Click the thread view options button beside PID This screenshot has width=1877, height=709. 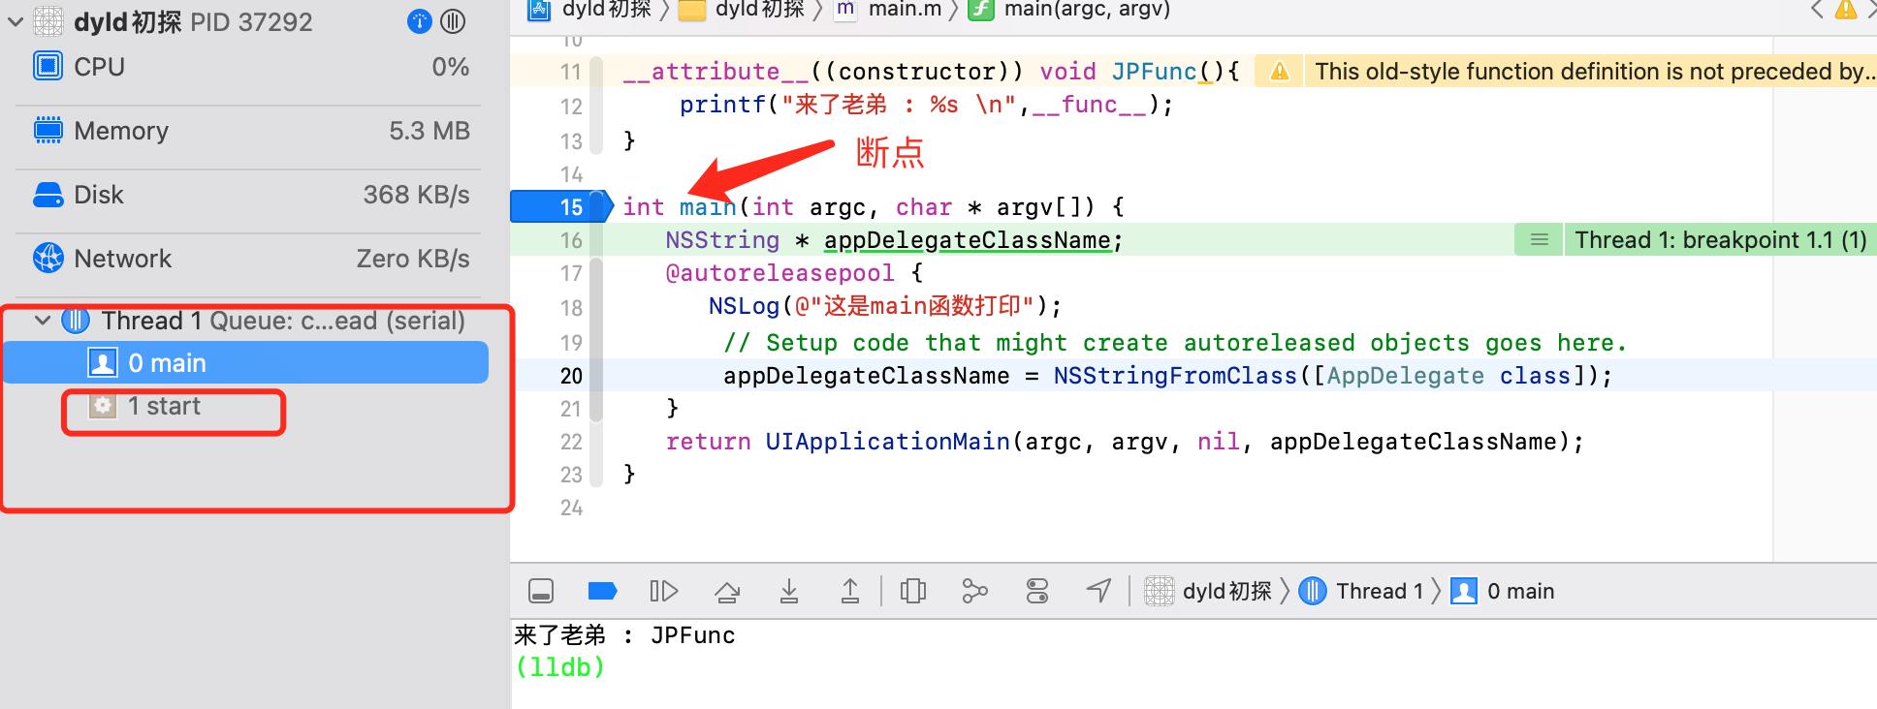tap(453, 21)
